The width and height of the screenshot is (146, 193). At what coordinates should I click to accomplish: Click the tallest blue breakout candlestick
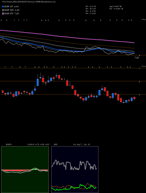pos(38,82)
